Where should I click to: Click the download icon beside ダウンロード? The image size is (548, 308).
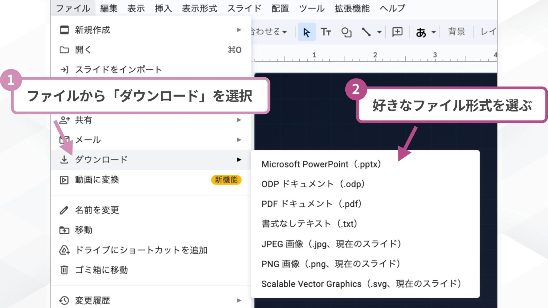(x=65, y=160)
